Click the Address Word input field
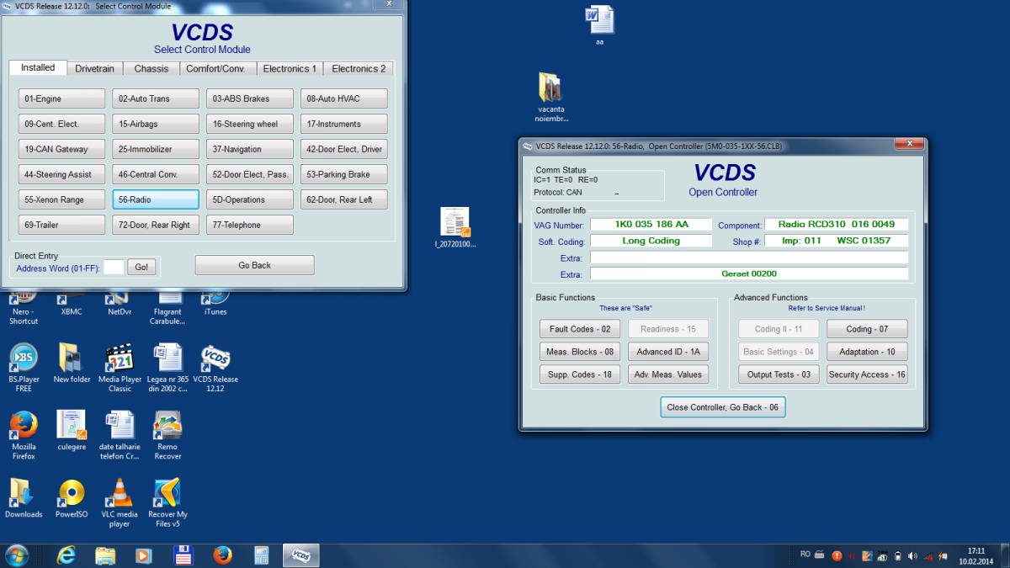The image size is (1010, 568). click(x=113, y=267)
